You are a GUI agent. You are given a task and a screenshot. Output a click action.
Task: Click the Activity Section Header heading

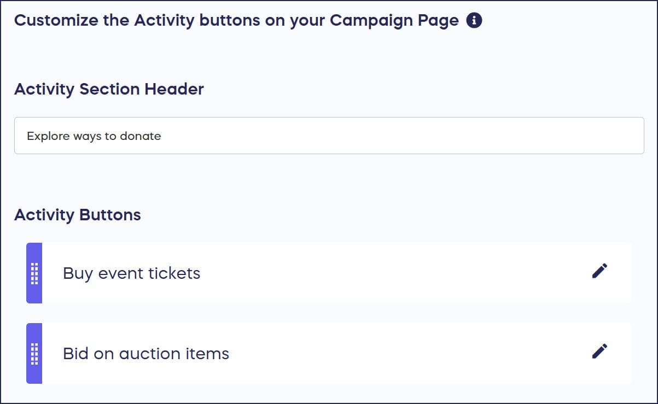coord(109,89)
